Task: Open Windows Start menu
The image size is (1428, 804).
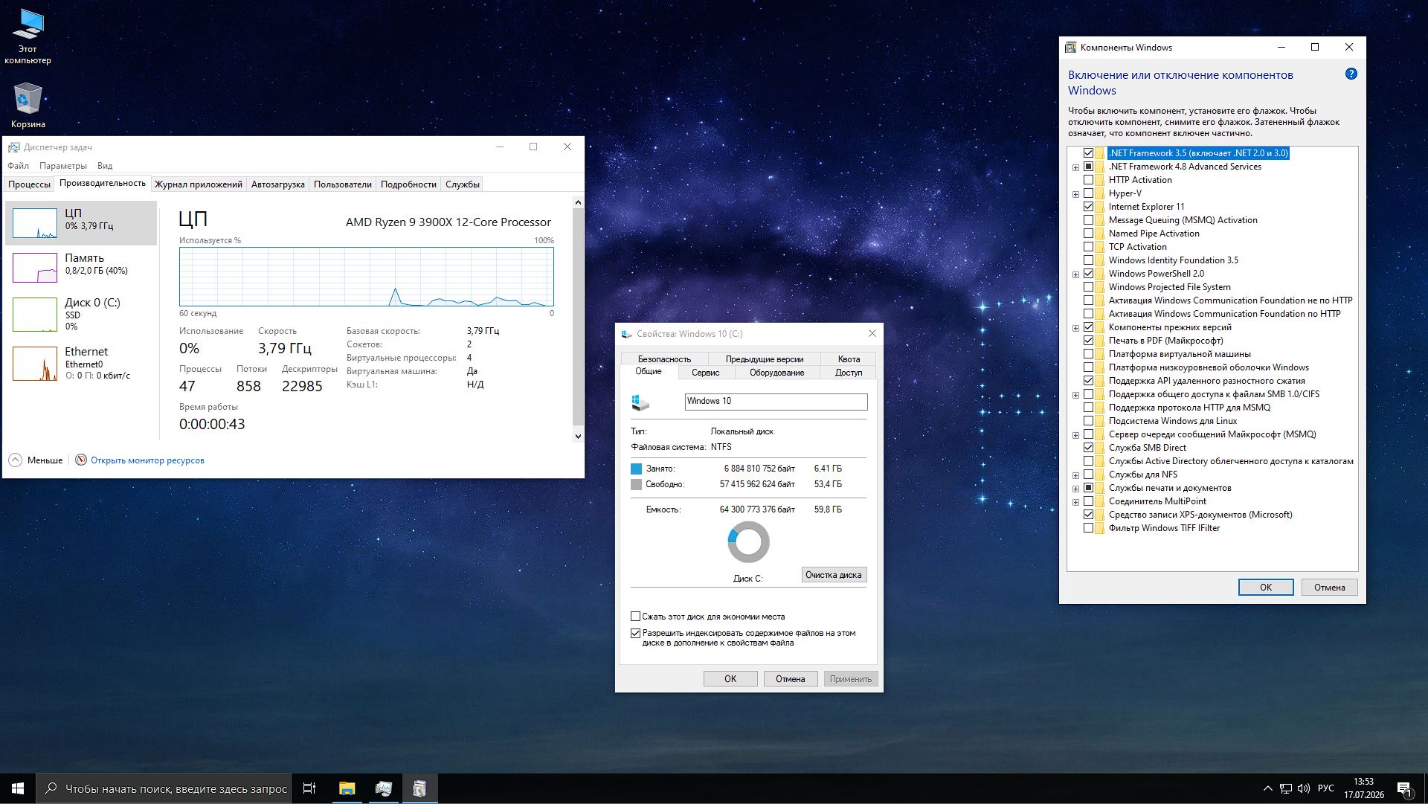Action: click(x=18, y=788)
